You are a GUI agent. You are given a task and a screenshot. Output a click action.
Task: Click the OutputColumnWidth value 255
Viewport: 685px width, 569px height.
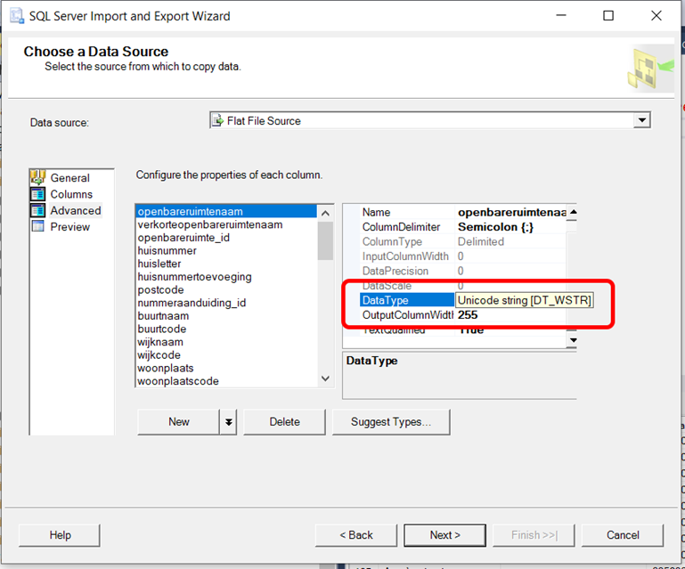(468, 315)
